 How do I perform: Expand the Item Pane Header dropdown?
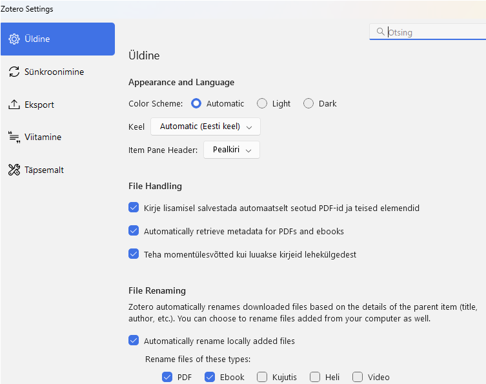point(231,150)
